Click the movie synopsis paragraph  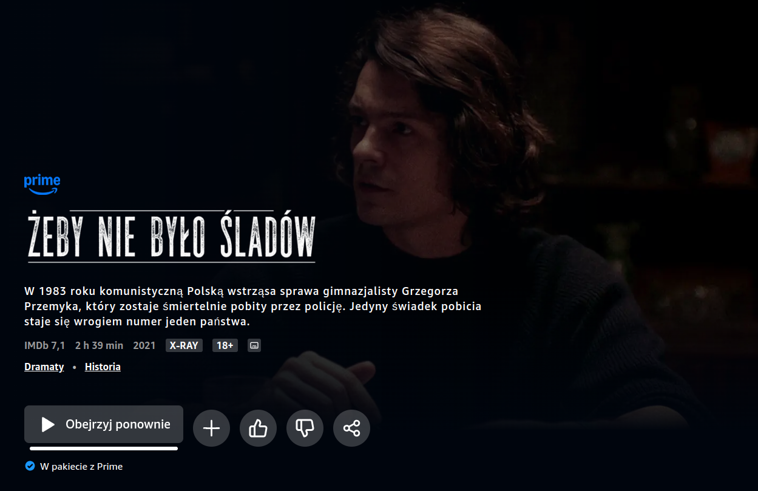tap(252, 306)
